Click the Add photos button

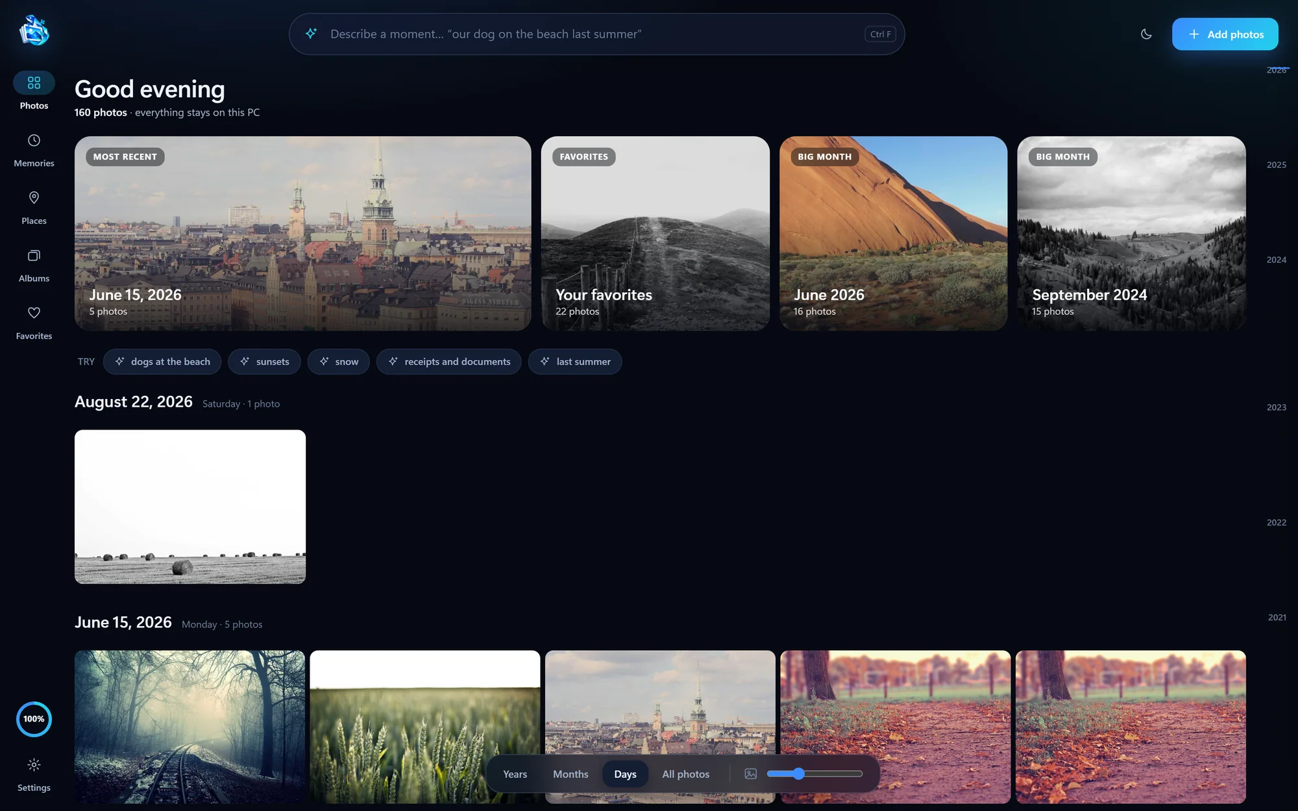click(1225, 34)
